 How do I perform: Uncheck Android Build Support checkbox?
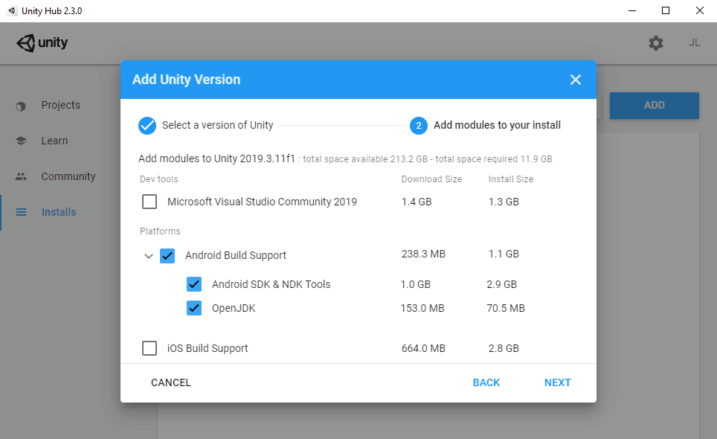coord(167,256)
